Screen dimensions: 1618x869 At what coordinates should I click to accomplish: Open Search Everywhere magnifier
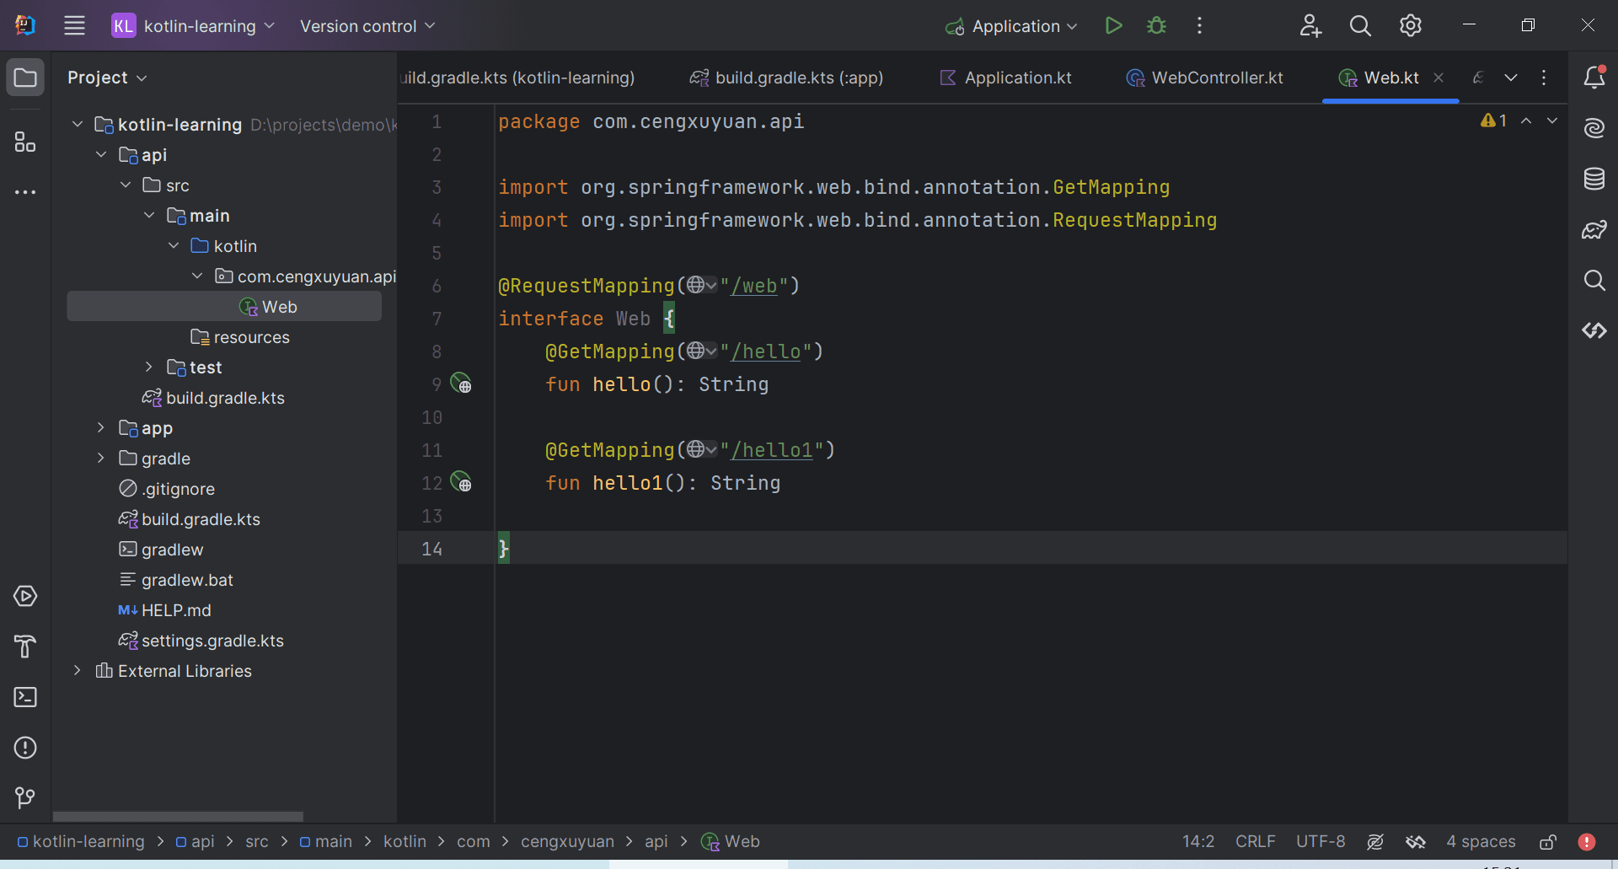(x=1360, y=25)
